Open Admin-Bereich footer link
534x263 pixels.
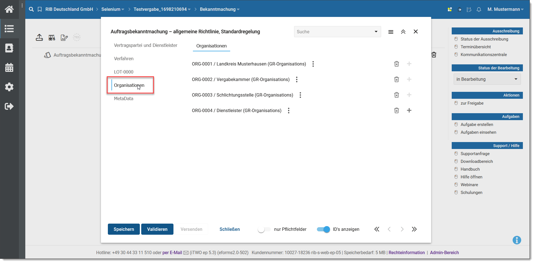[x=444, y=252]
